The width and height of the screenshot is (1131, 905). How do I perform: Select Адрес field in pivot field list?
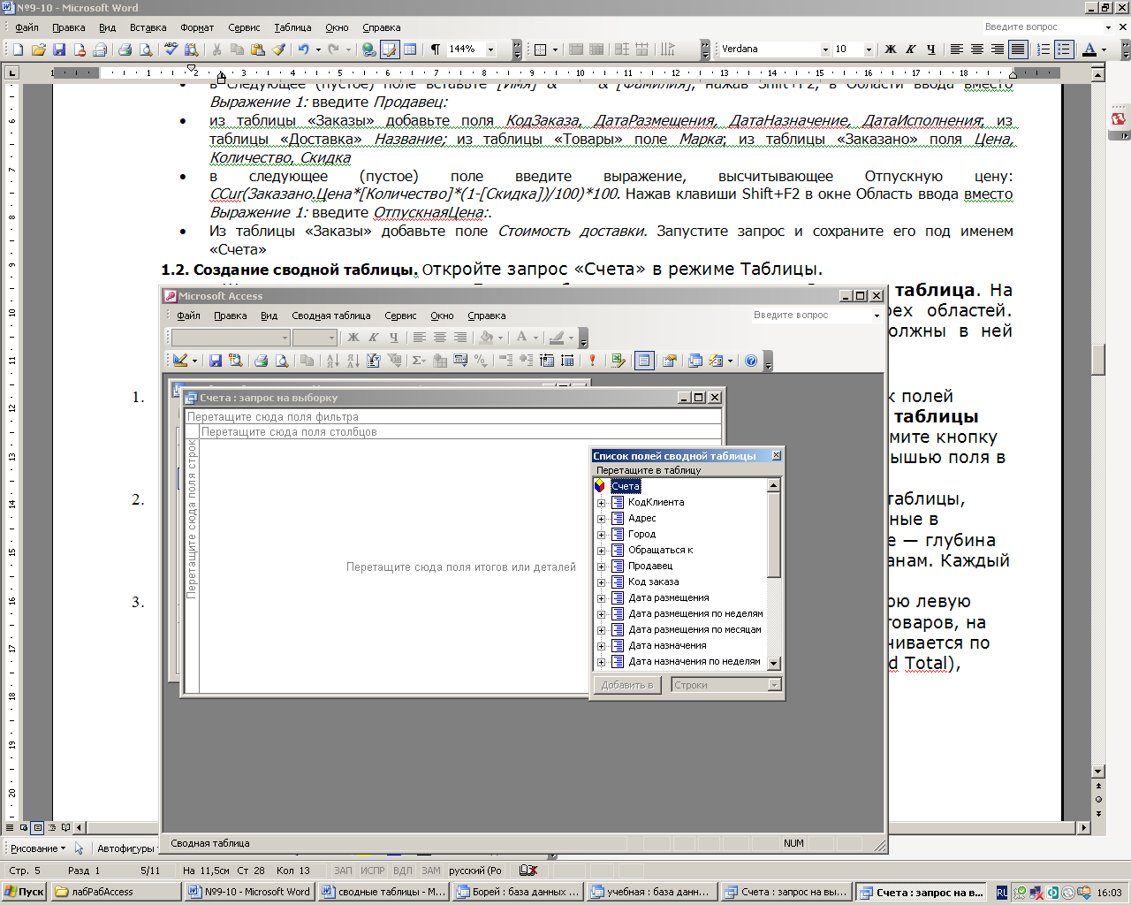coord(642,519)
